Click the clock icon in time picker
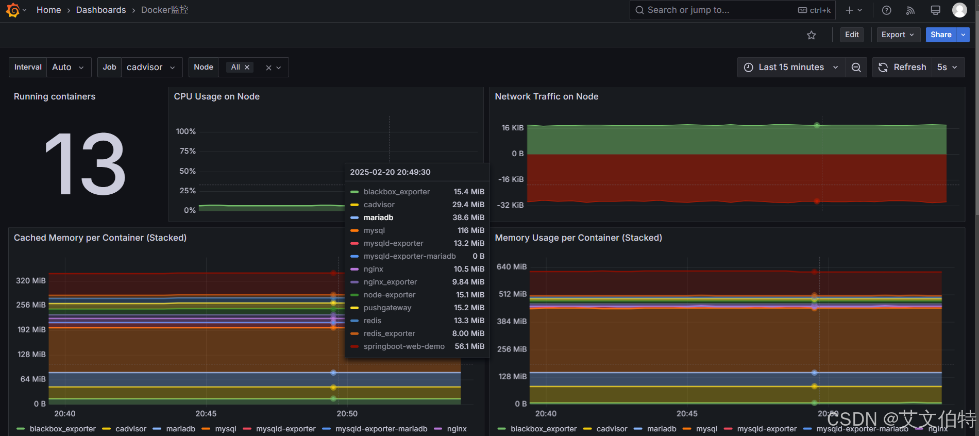The image size is (979, 436). (x=749, y=68)
